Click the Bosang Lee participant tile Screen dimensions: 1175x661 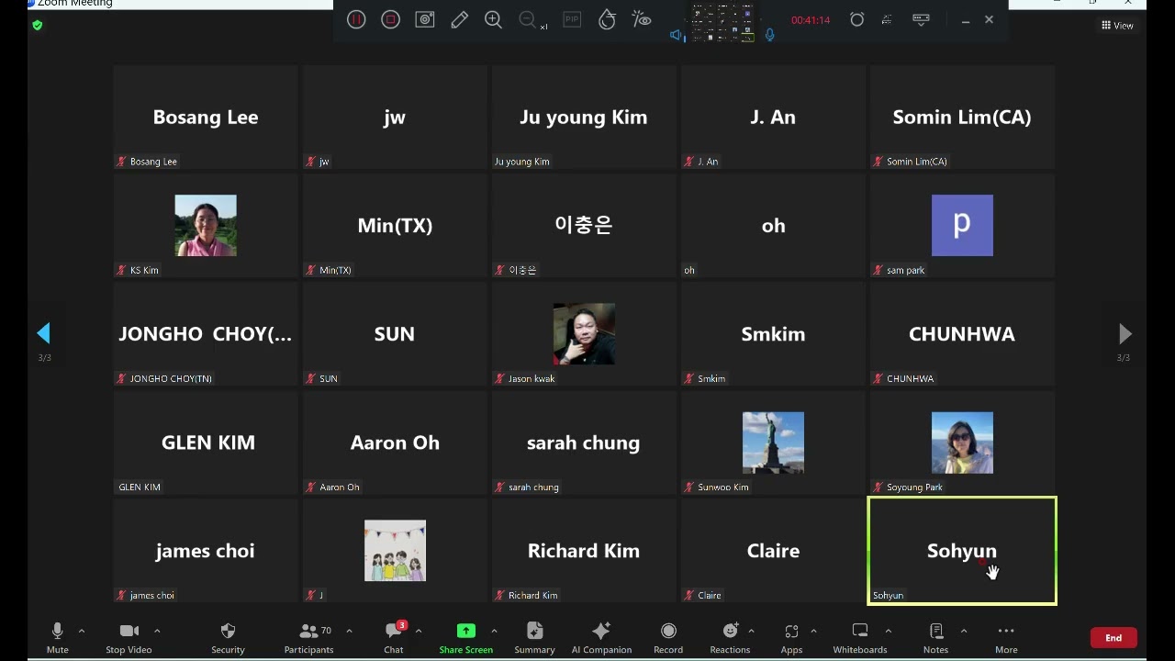click(x=206, y=117)
